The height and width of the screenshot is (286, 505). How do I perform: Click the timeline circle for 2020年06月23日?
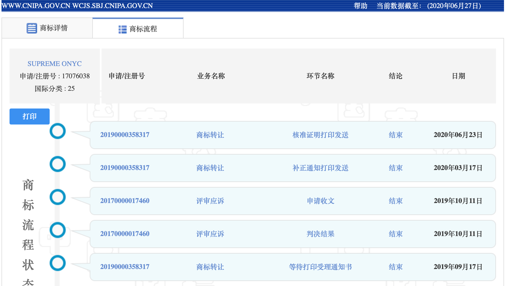click(x=58, y=131)
